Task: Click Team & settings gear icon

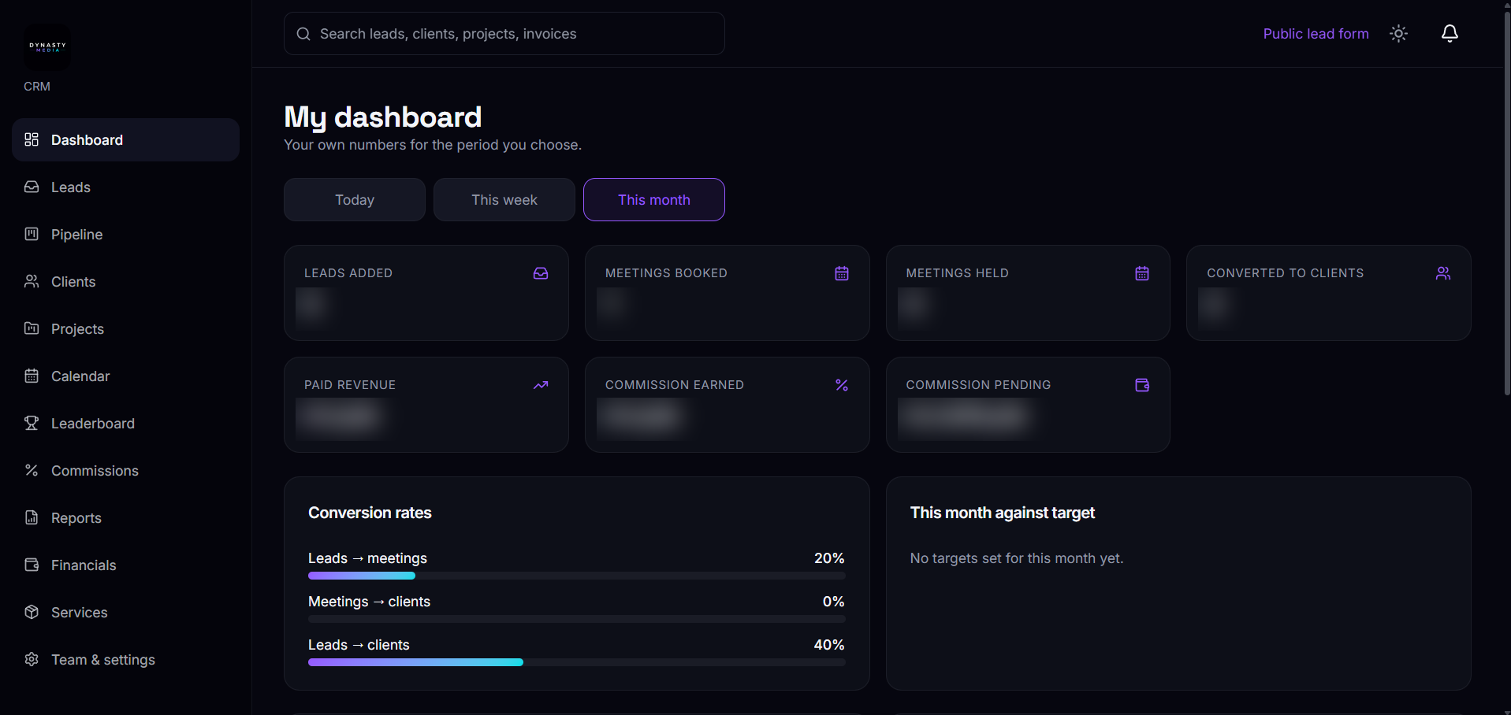Action: (32, 659)
